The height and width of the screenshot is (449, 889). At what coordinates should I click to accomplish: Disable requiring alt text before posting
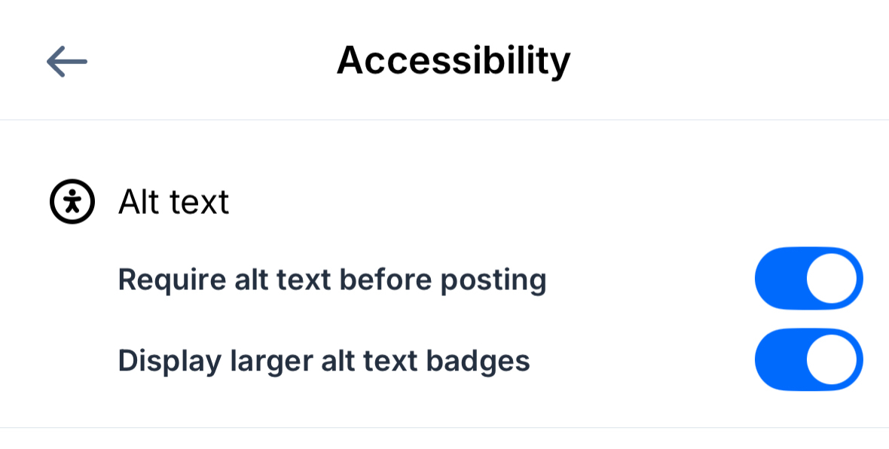[808, 279]
